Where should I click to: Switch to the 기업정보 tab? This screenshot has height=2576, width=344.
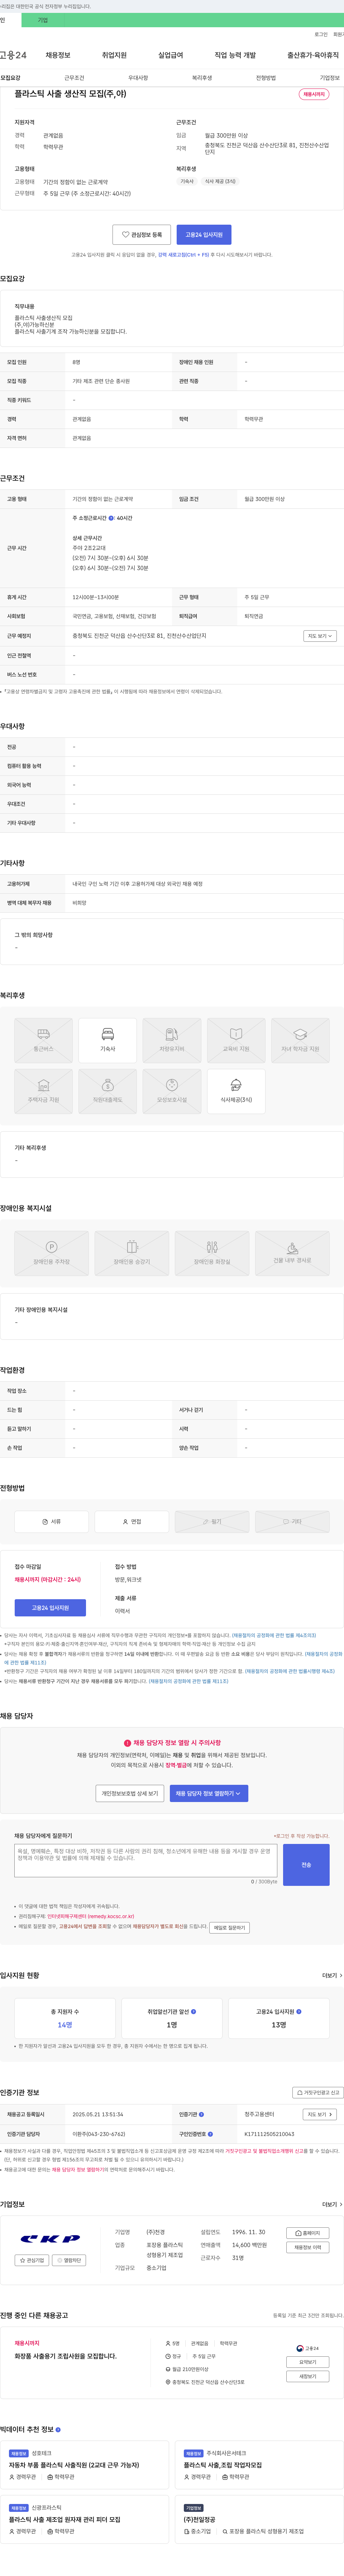tap(330, 78)
